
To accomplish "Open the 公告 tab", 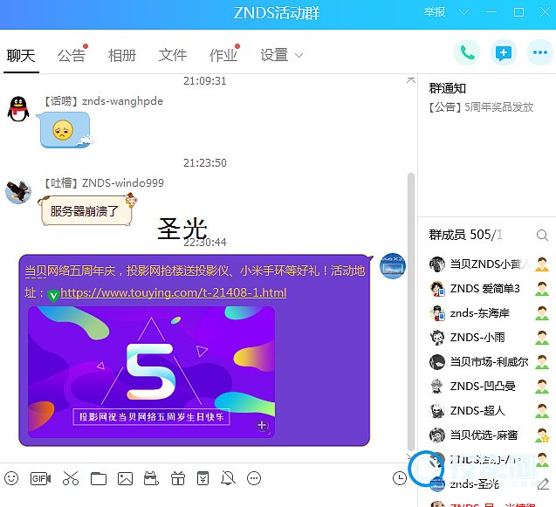I will tap(72, 55).
